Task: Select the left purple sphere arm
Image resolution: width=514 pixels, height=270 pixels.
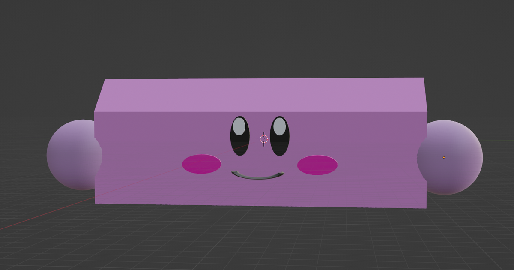Action: pos(71,155)
